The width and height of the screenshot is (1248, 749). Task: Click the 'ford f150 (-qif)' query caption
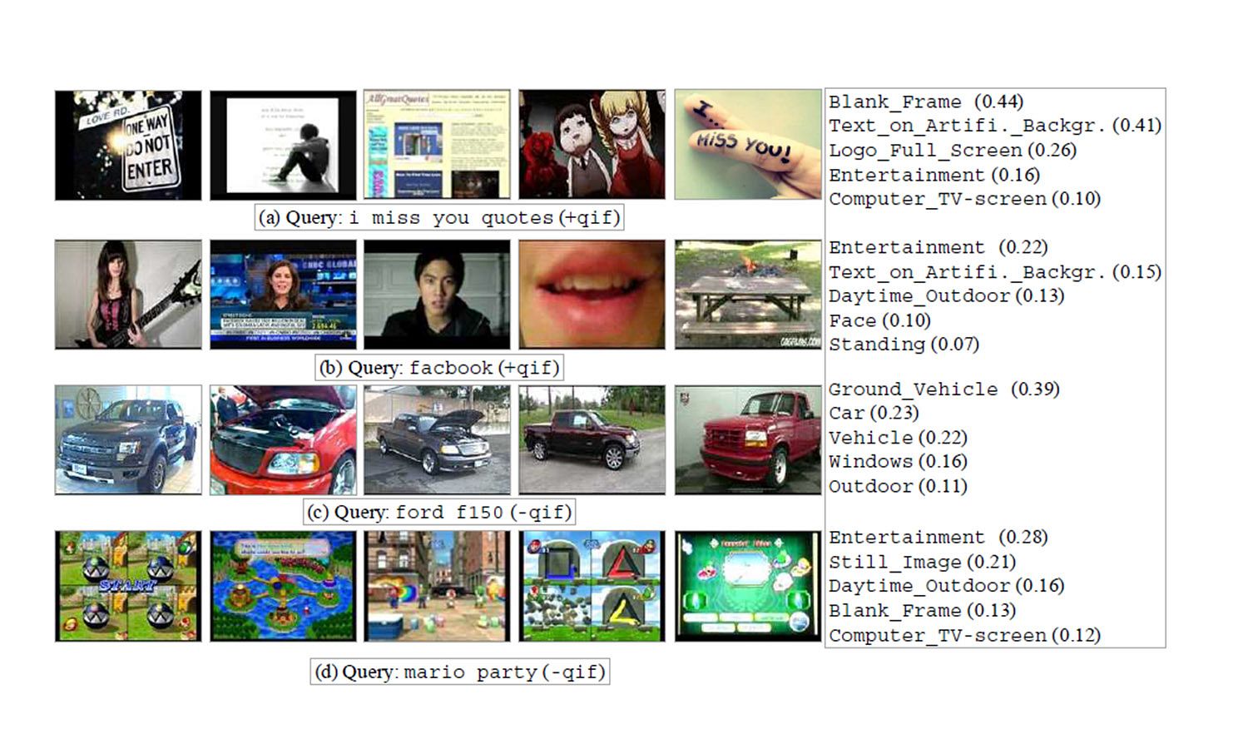pos(439,512)
